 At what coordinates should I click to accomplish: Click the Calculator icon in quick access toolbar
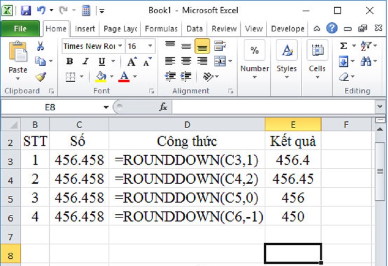86,10
